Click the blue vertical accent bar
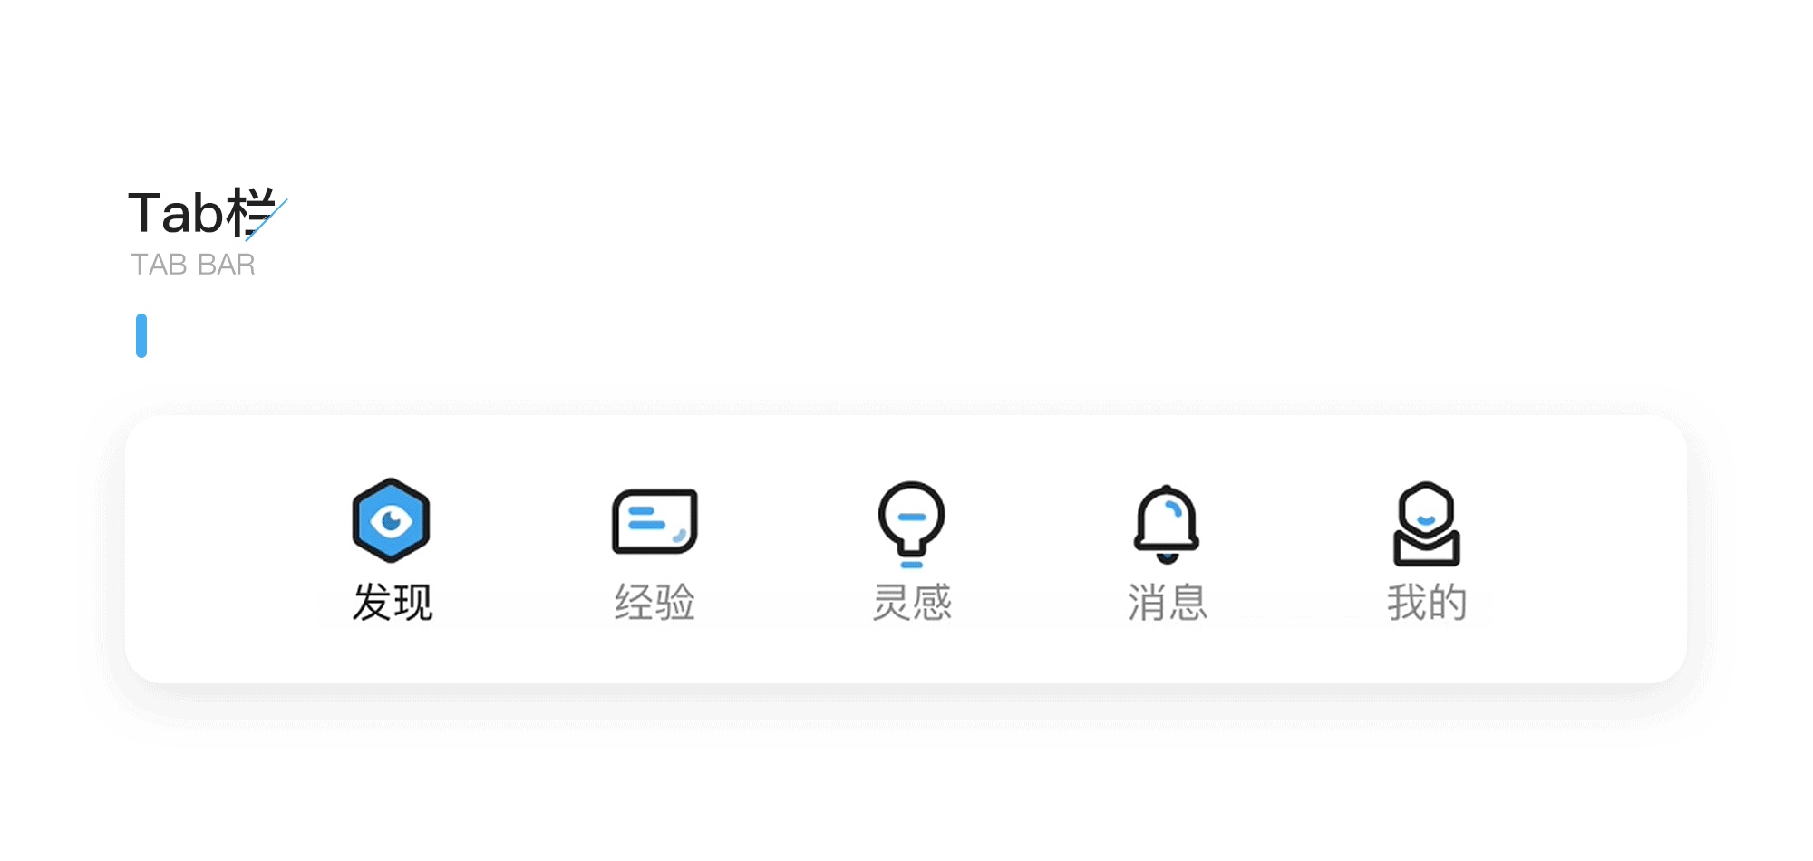Image resolution: width=1813 pixels, height=861 pixels. pos(141,335)
